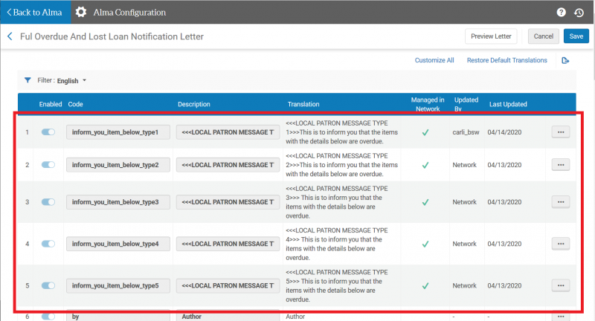This screenshot has height=321, width=595.
Task: Click Description field in type1 row
Action: (228, 132)
